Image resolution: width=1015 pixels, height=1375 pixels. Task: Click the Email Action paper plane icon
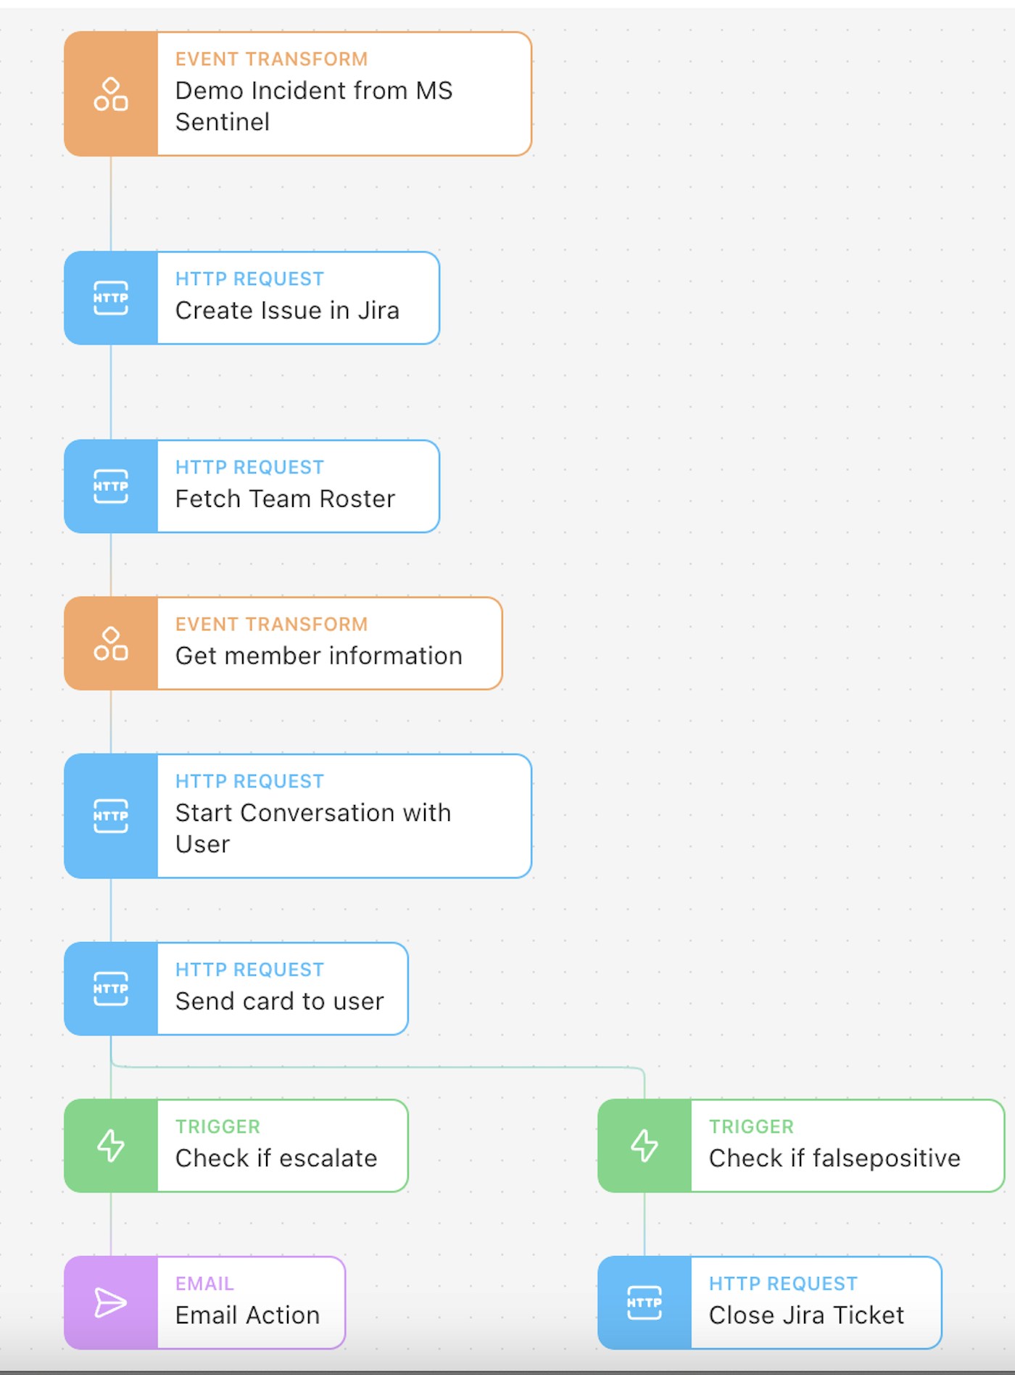[x=111, y=1302]
